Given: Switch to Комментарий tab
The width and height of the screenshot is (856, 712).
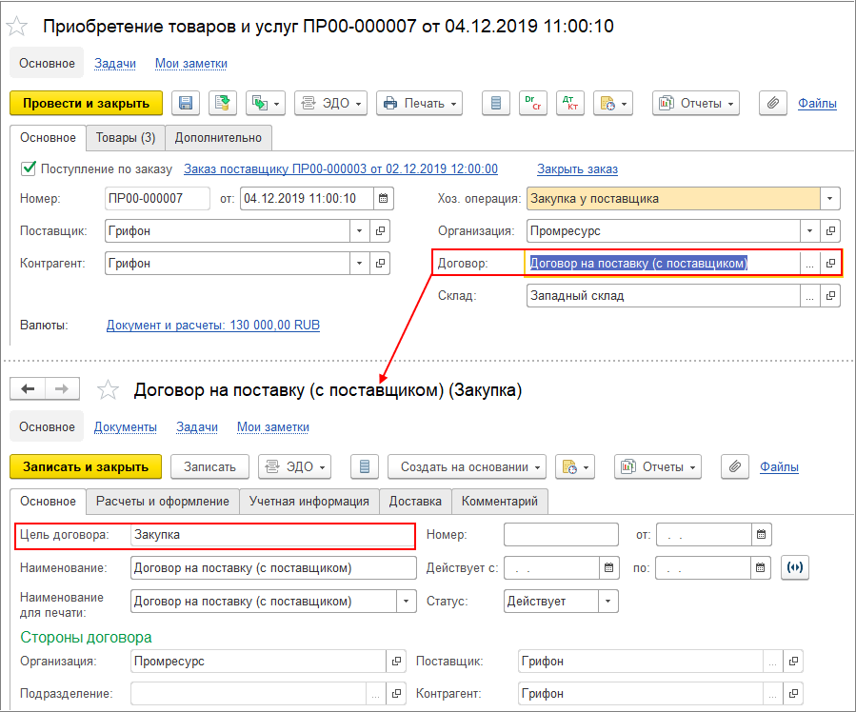Looking at the screenshot, I should (500, 502).
